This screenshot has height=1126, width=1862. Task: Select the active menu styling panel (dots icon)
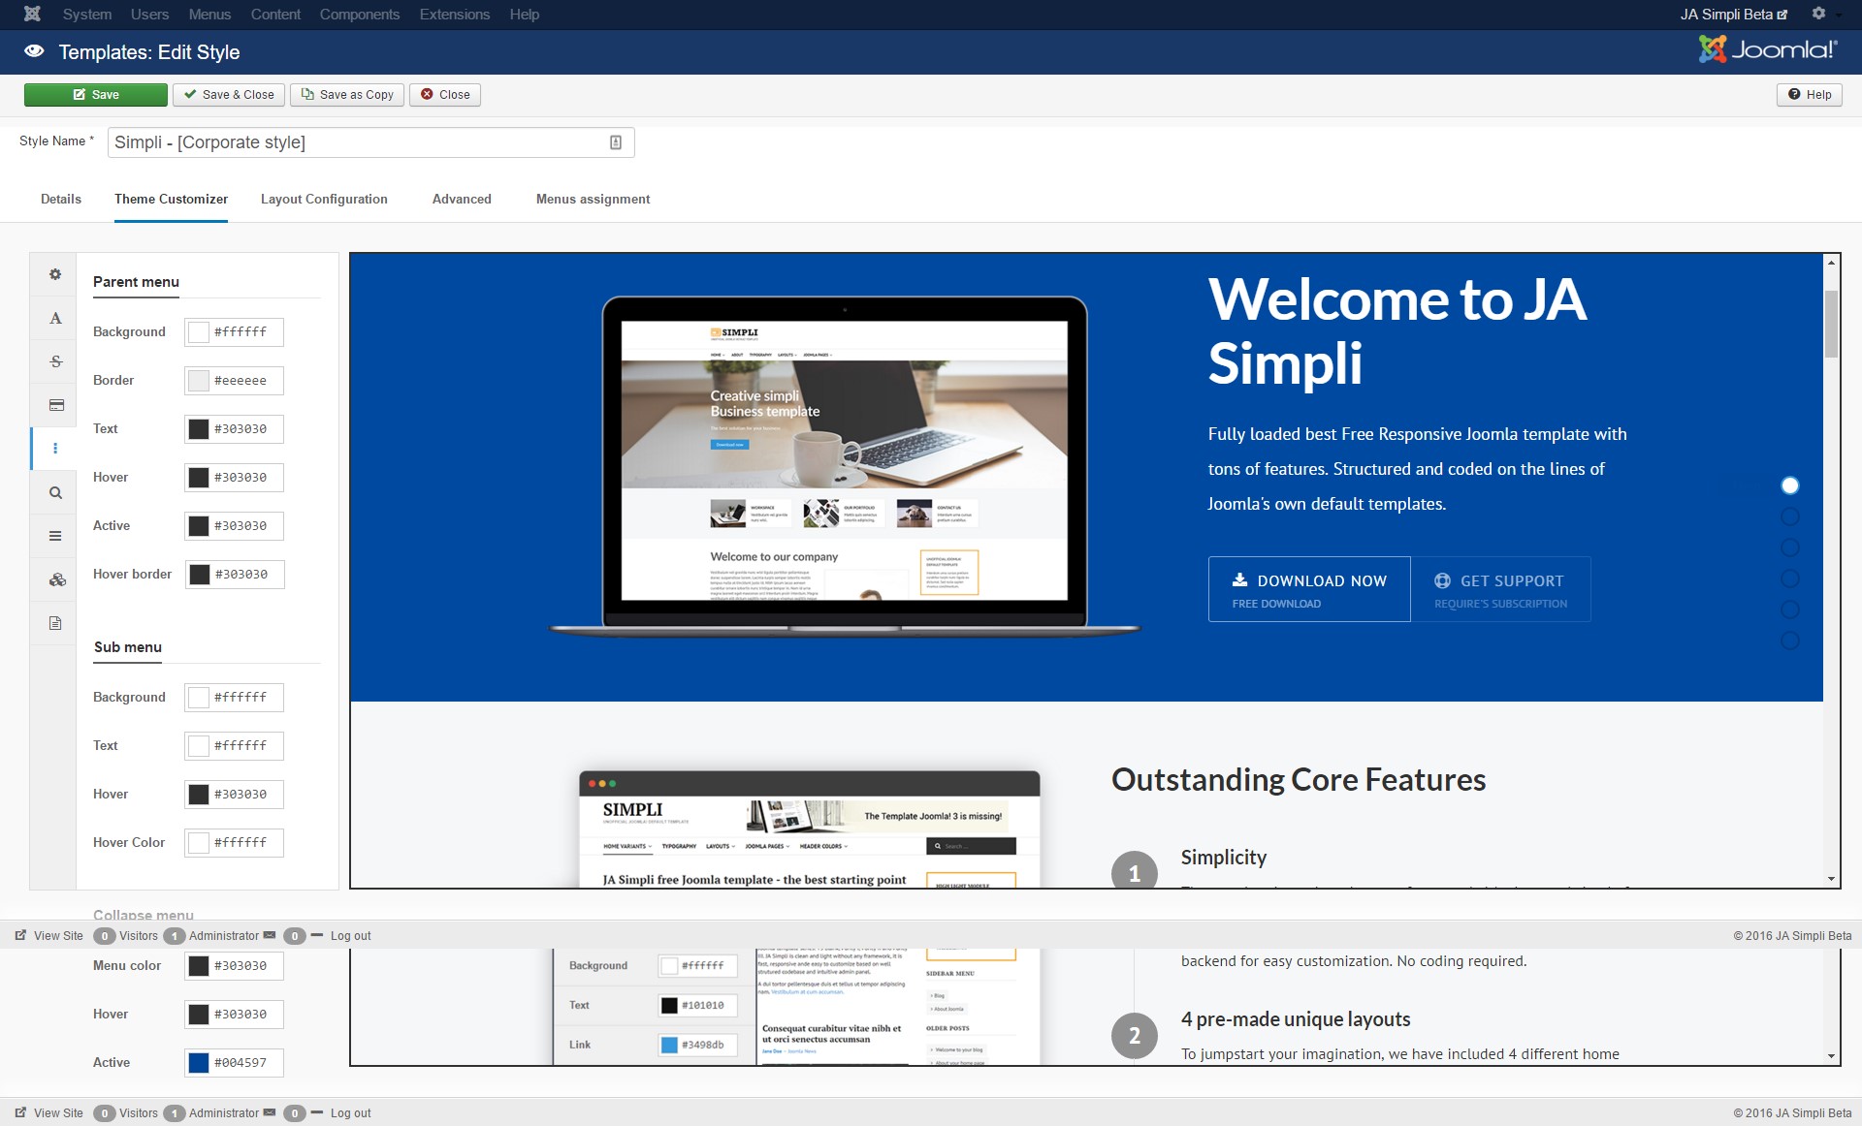pyautogui.click(x=55, y=449)
